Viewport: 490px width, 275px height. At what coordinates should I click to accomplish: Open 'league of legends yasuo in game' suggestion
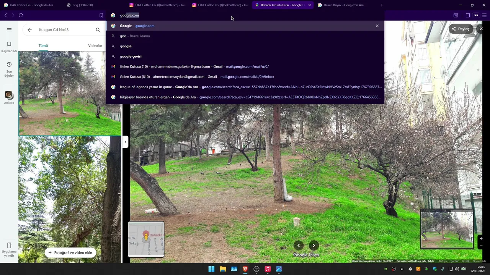tap(245, 87)
